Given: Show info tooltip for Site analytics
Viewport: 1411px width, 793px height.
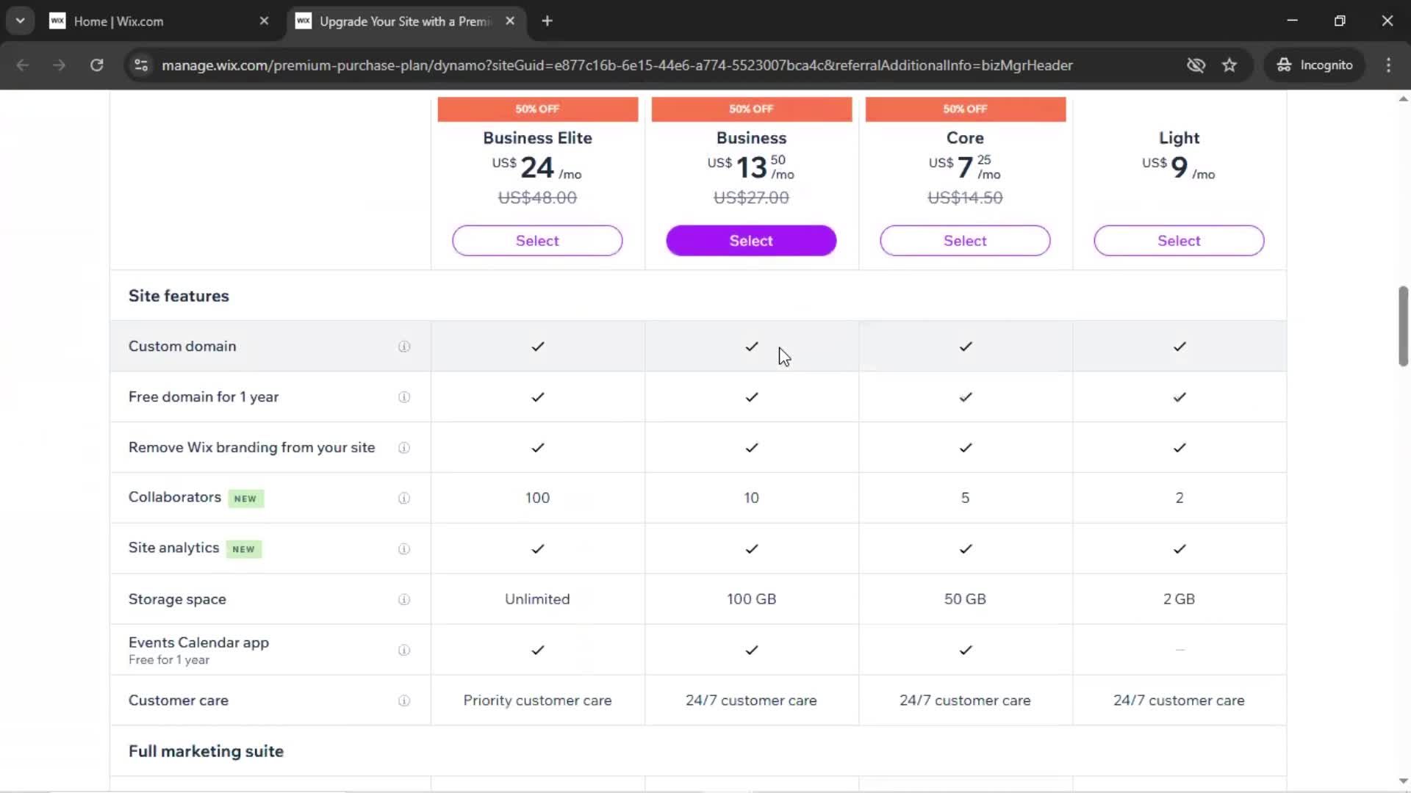Looking at the screenshot, I should coord(404,549).
